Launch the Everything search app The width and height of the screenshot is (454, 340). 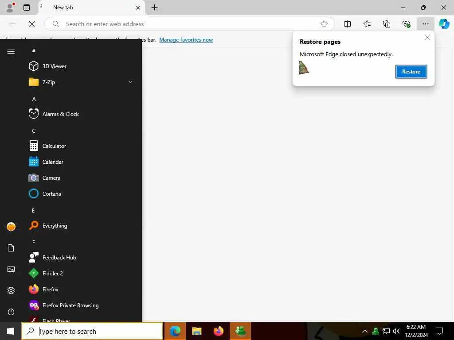81,225
